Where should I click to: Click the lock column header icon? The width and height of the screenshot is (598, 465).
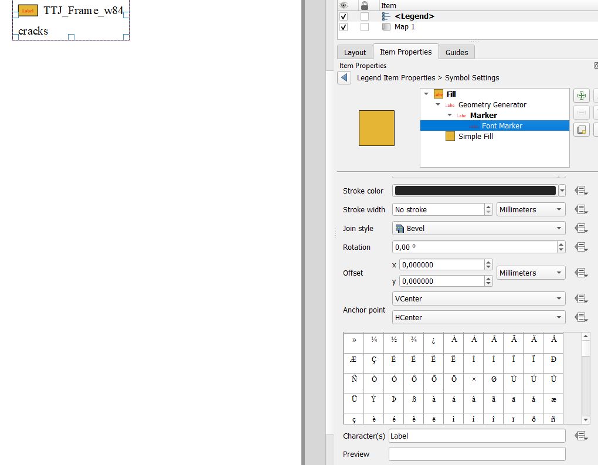(x=365, y=5)
